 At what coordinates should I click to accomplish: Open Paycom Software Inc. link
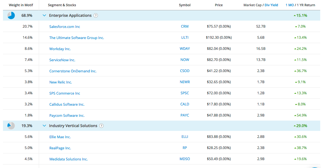click(x=67, y=115)
